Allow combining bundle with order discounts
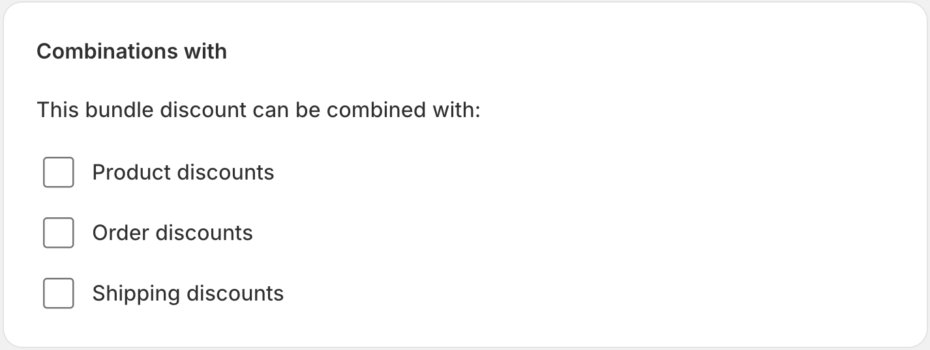930x350 pixels. click(58, 233)
